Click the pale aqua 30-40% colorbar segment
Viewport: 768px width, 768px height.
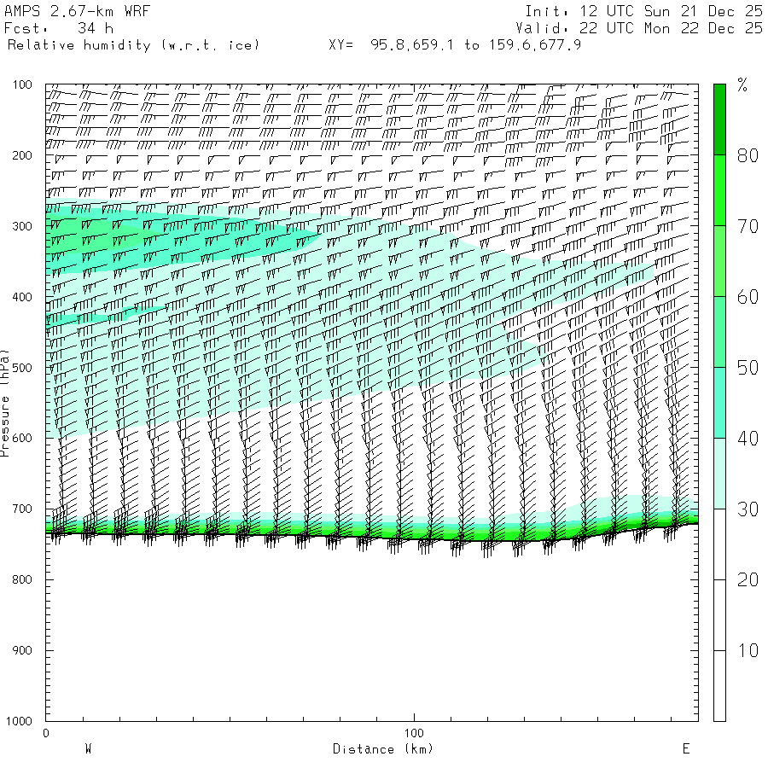[x=719, y=474]
